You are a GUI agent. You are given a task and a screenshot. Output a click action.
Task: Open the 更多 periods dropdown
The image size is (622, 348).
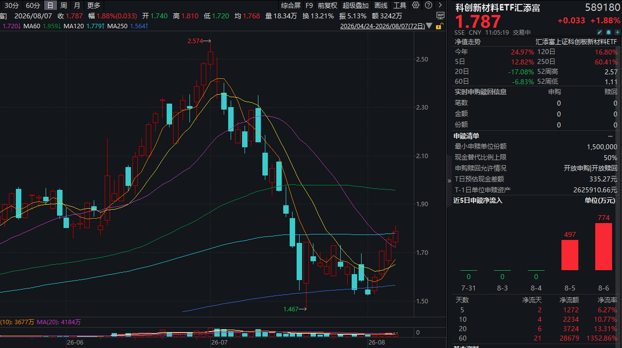point(94,5)
